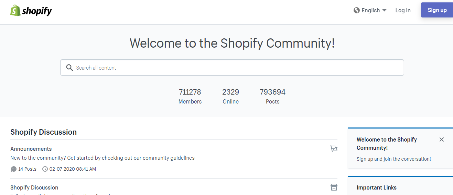Expand language menu via the caret arrow
The image size is (453, 195).
pos(384,10)
